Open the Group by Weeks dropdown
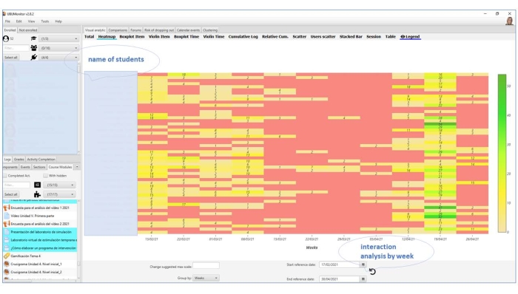 206,278
